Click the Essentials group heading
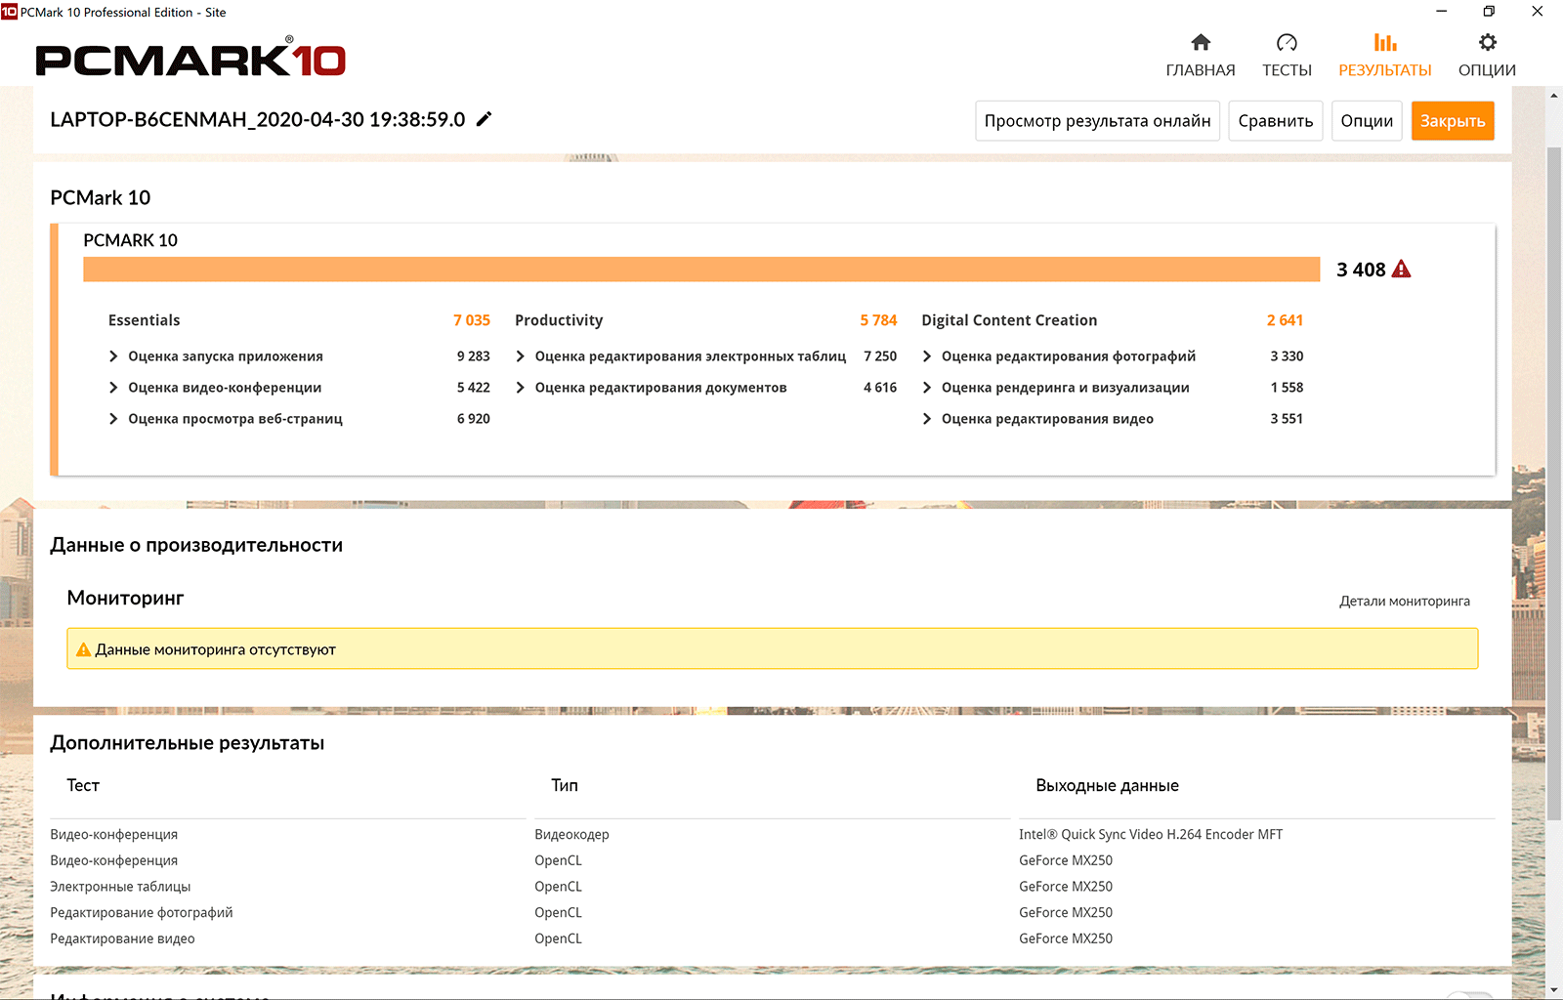 pos(145,320)
